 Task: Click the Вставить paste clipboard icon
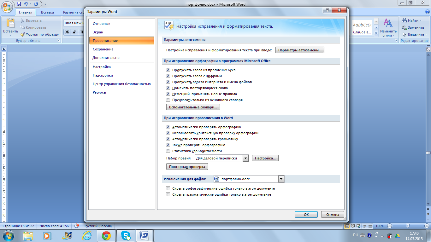(11, 23)
